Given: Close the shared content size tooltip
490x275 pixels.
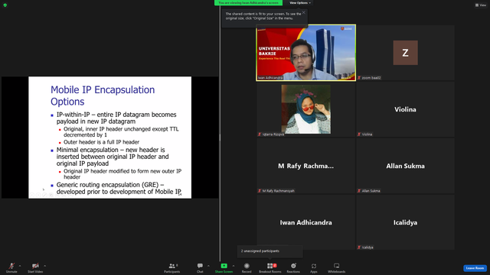Looking at the screenshot, I should 304,12.
